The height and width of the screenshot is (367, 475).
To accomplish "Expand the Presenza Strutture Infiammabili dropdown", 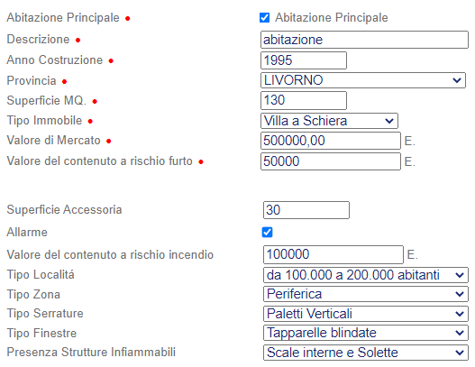I will coord(366,353).
